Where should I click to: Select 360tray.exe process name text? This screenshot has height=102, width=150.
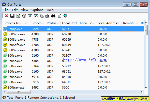16,88
